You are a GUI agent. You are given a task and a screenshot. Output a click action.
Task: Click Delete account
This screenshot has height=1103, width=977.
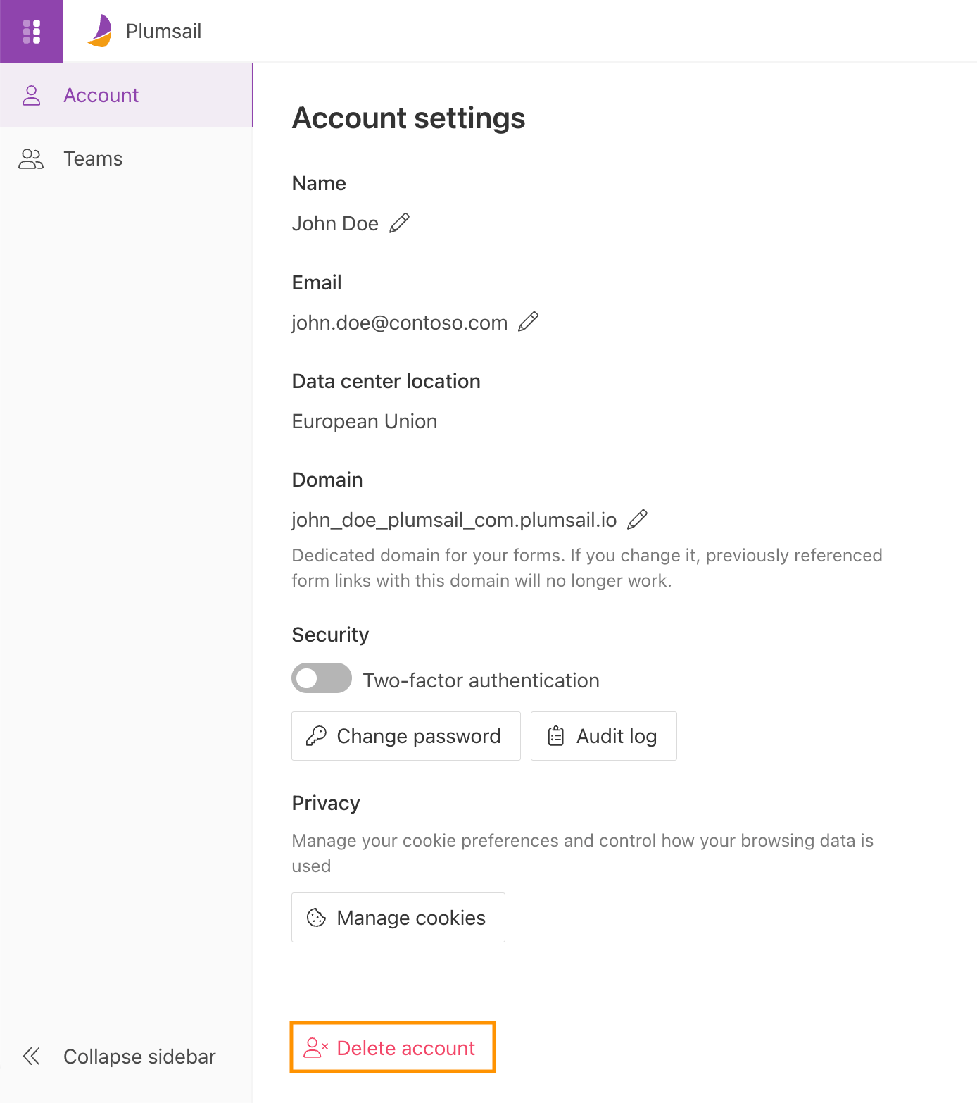point(393,1047)
